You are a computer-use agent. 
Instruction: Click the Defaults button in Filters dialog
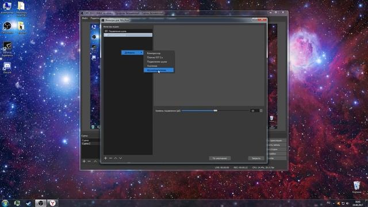click(x=220, y=159)
